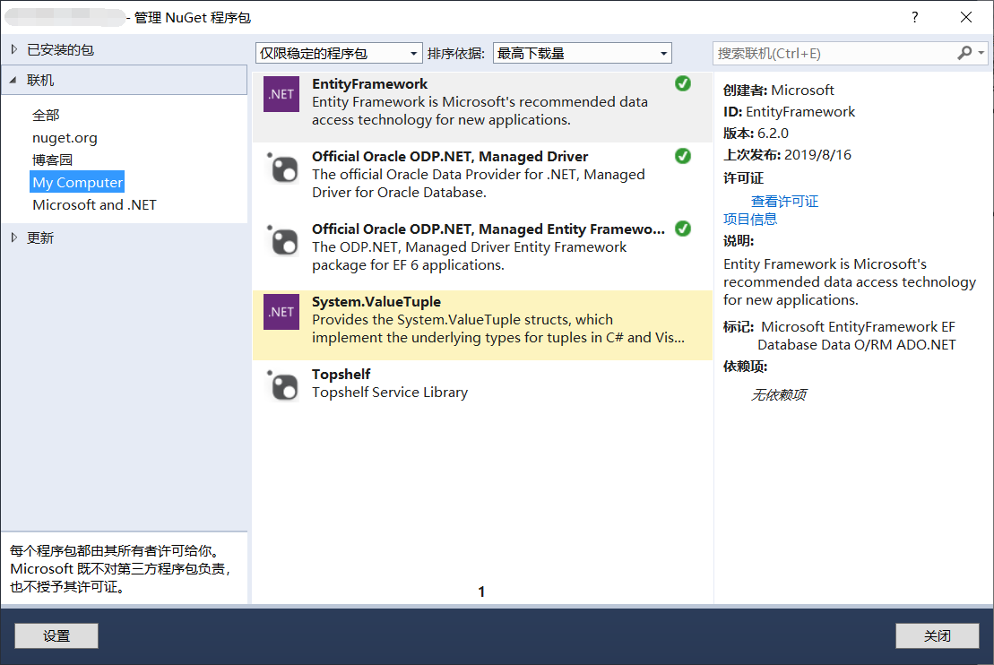
Task: Click the installed checkmark on ODP.NET Entity Framework
Action: tap(683, 229)
